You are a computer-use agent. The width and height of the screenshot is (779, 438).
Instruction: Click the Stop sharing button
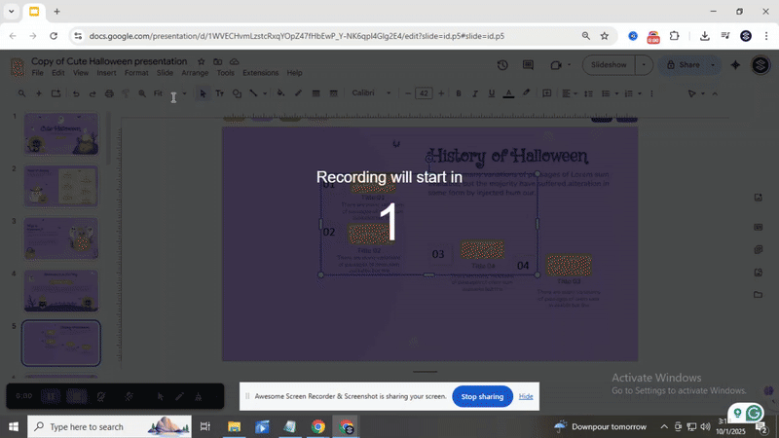click(482, 396)
